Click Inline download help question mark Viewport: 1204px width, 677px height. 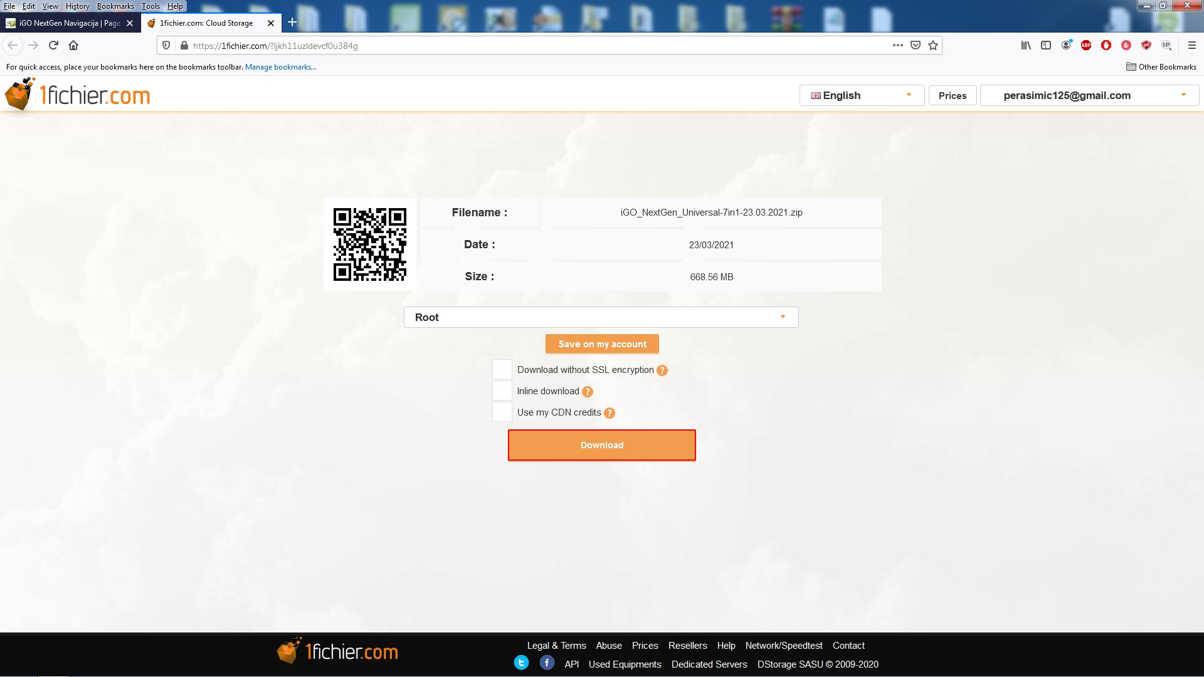pyautogui.click(x=588, y=392)
